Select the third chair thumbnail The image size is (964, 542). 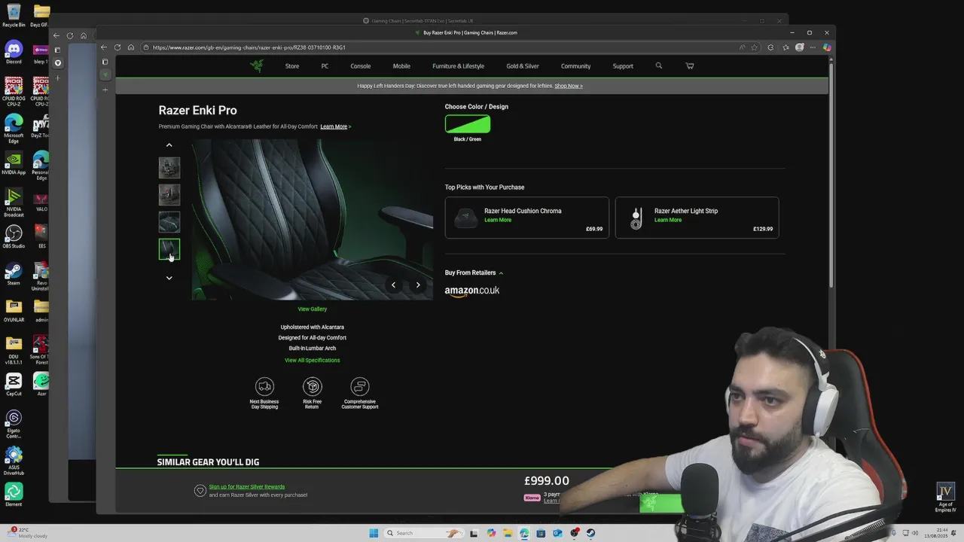coord(169,221)
